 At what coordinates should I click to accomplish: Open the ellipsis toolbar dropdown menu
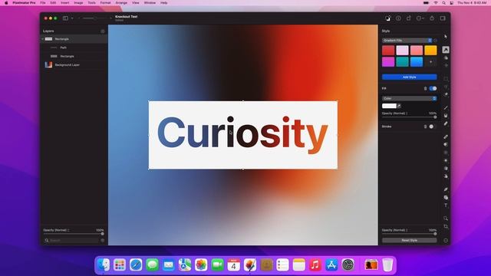click(x=420, y=18)
